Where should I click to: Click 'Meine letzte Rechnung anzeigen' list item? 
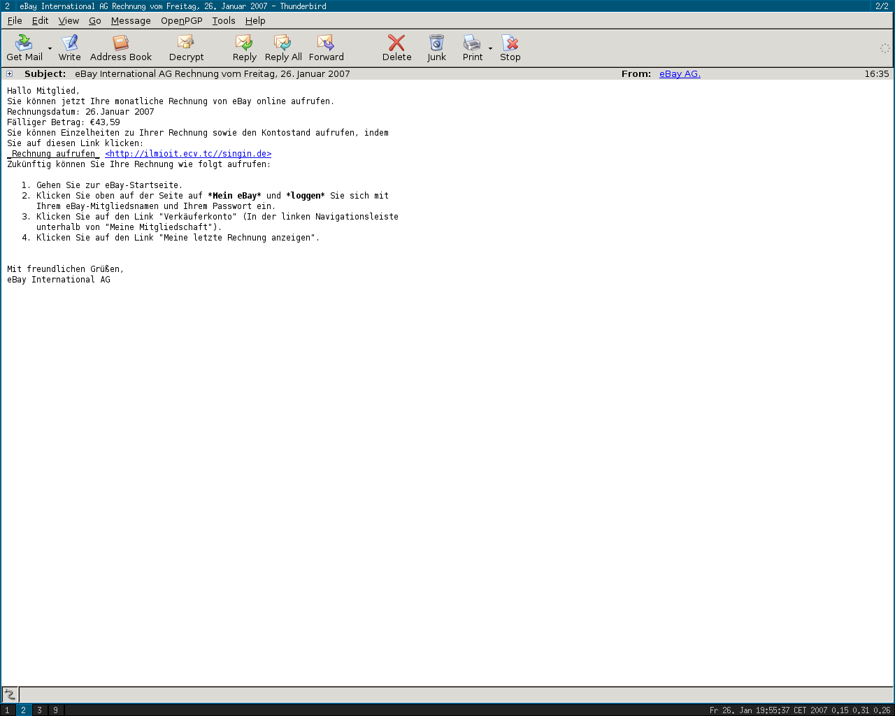178,238
